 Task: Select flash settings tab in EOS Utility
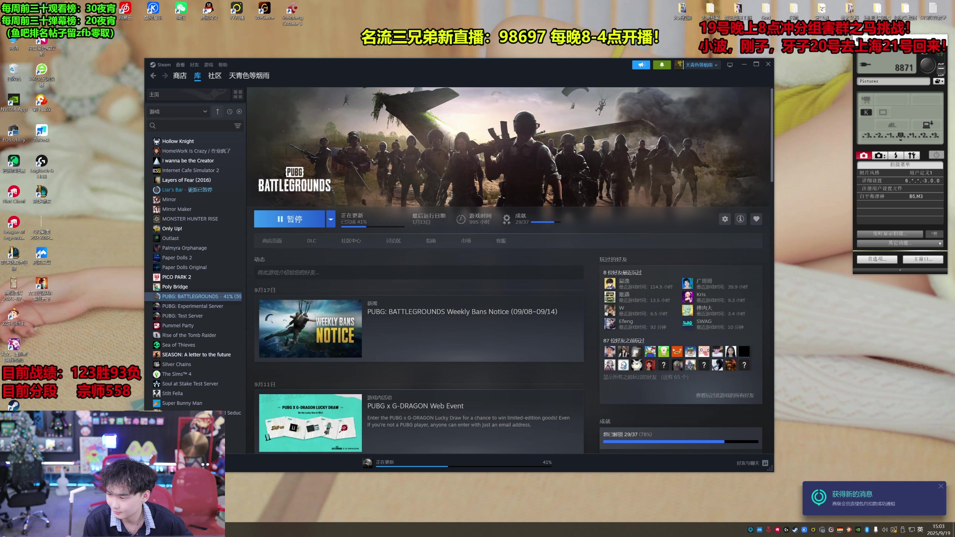click(x=896, y=156)
